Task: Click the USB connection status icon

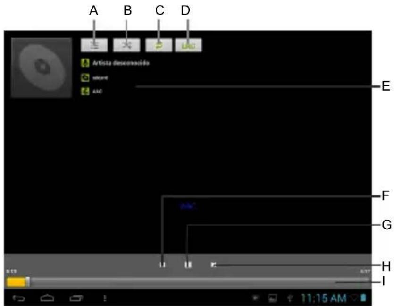Action: coord(290,298)
